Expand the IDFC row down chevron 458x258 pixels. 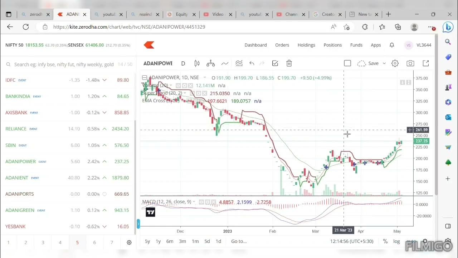(x=104, y=80)
